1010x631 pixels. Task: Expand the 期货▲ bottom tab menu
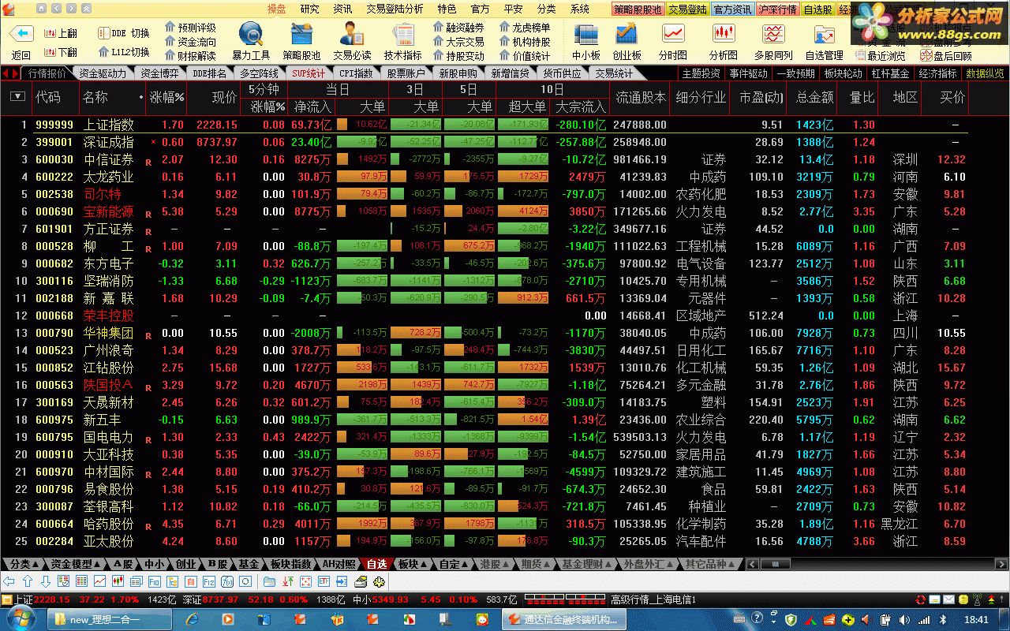point(535,564)
